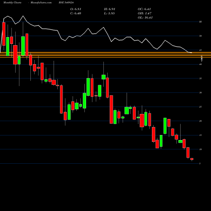
Task: Select the "BSE 540824" ticker text
Action: [66, 3]
